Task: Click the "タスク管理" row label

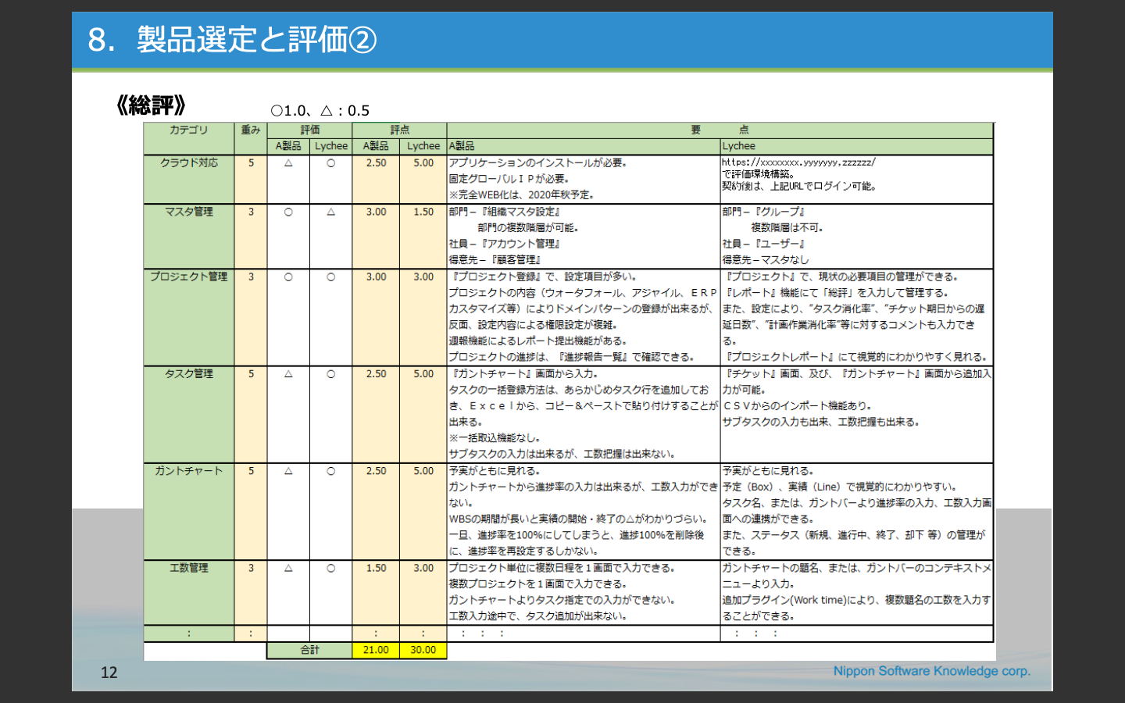Action: coord(188,374)
